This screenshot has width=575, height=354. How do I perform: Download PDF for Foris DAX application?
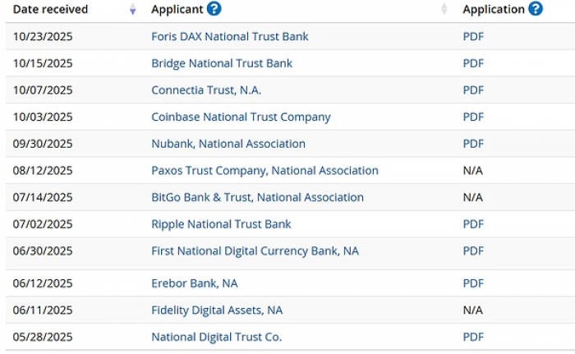[473, 37]
